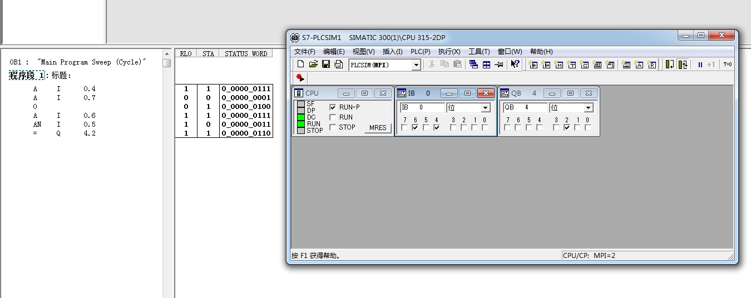This screenshot has height=298, width=751.
Task: Click the 程序段 1 network title
Action: tap(28, 75)
